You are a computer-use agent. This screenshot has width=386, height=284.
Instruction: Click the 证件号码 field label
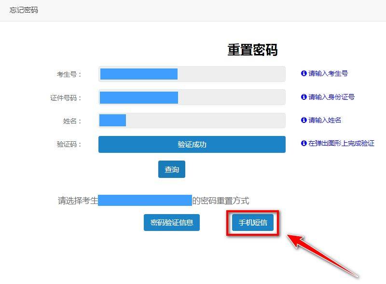(x=66, y=98)
